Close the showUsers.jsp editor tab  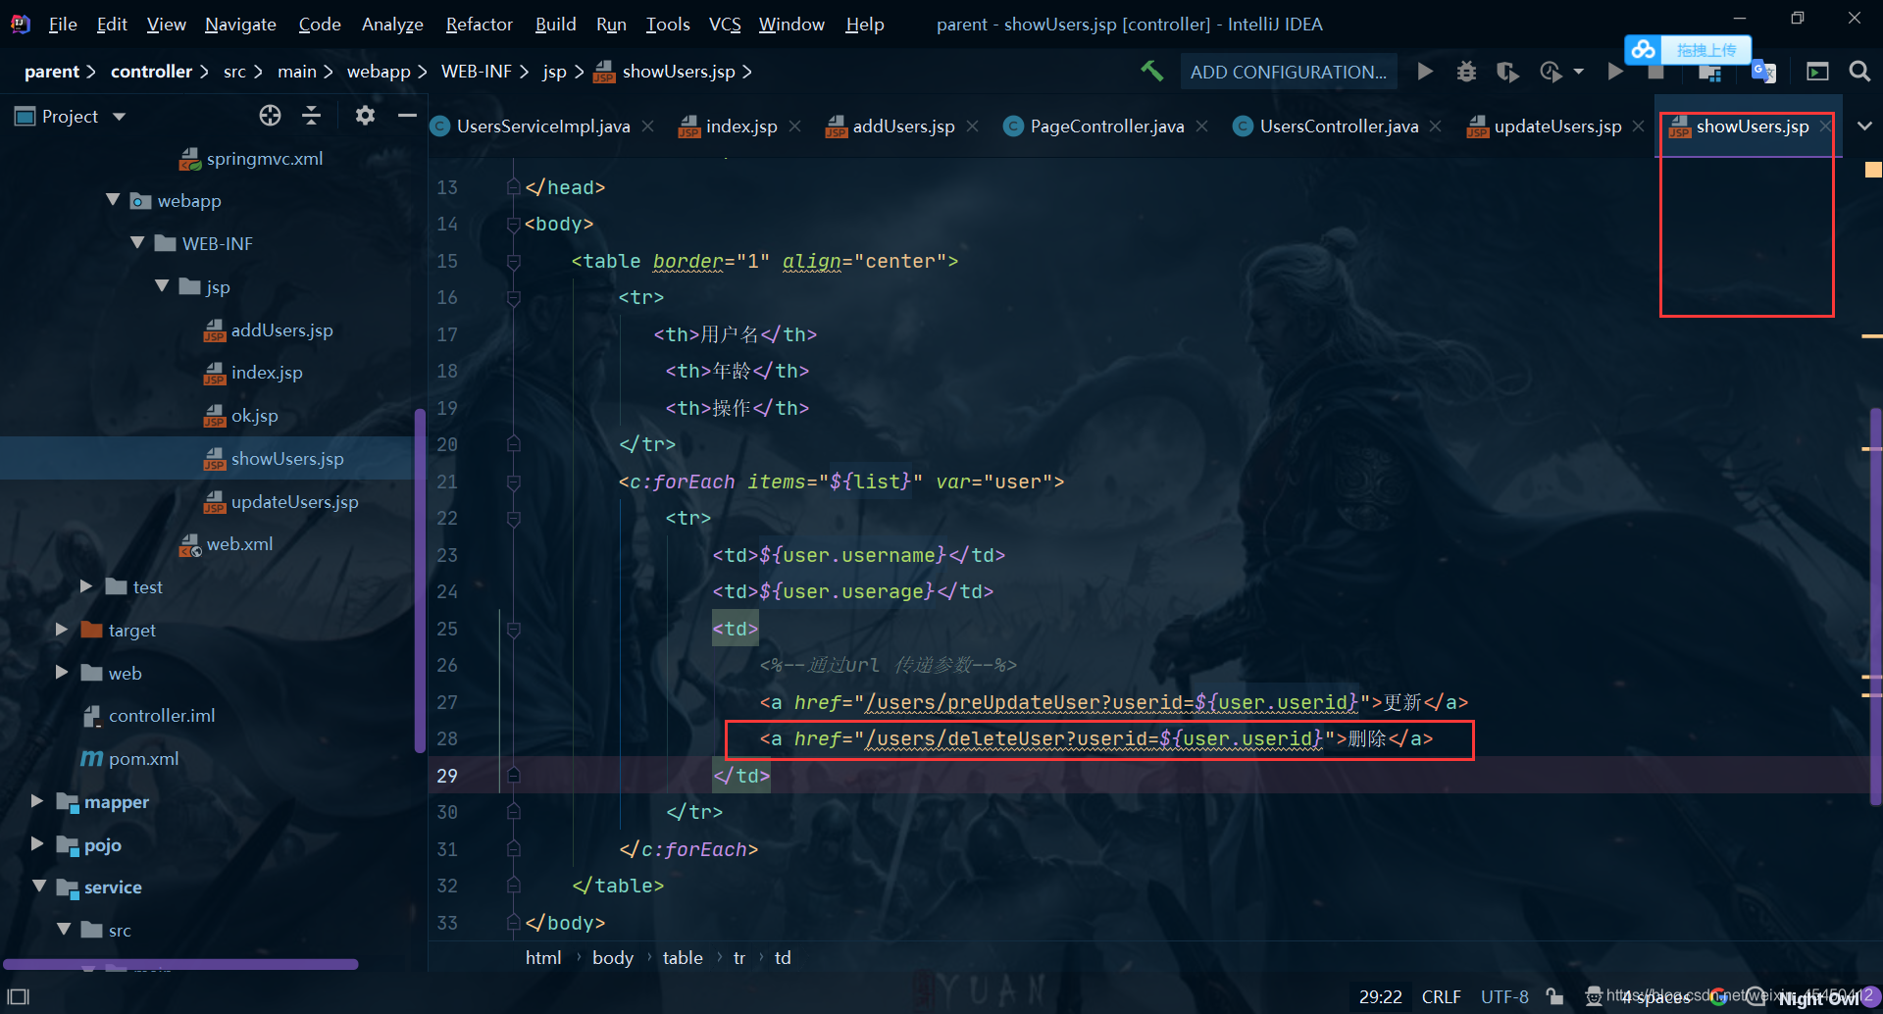click(1825, 127)
